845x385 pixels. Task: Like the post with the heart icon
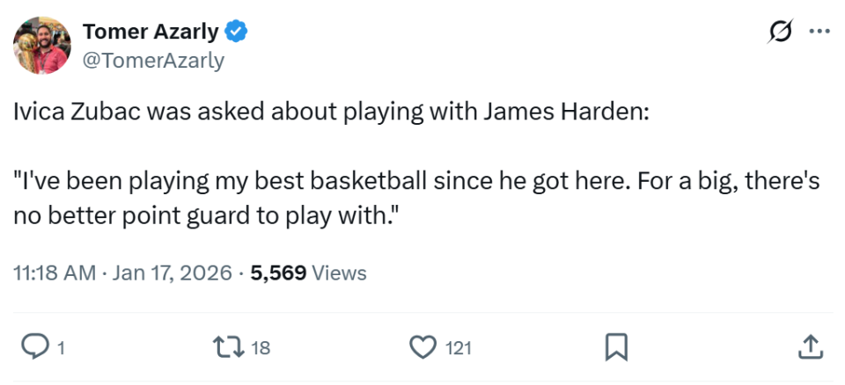pos(423,348)
